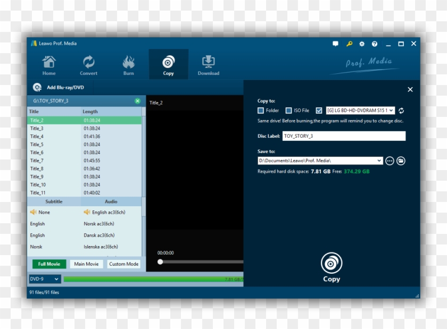Choose Dansk ac3(6ch) audio track
Viewport: 447px width, 329px height.
[x=99, y=235]
